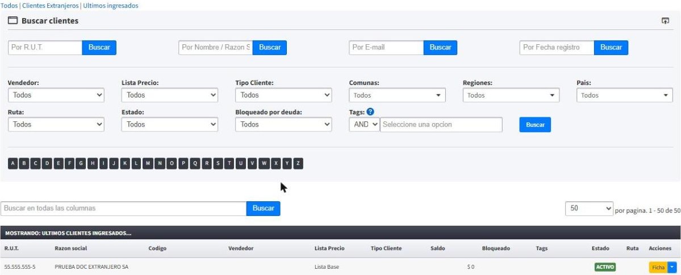
Task: Expand the Comunas selector
Action: pos(398,95)
